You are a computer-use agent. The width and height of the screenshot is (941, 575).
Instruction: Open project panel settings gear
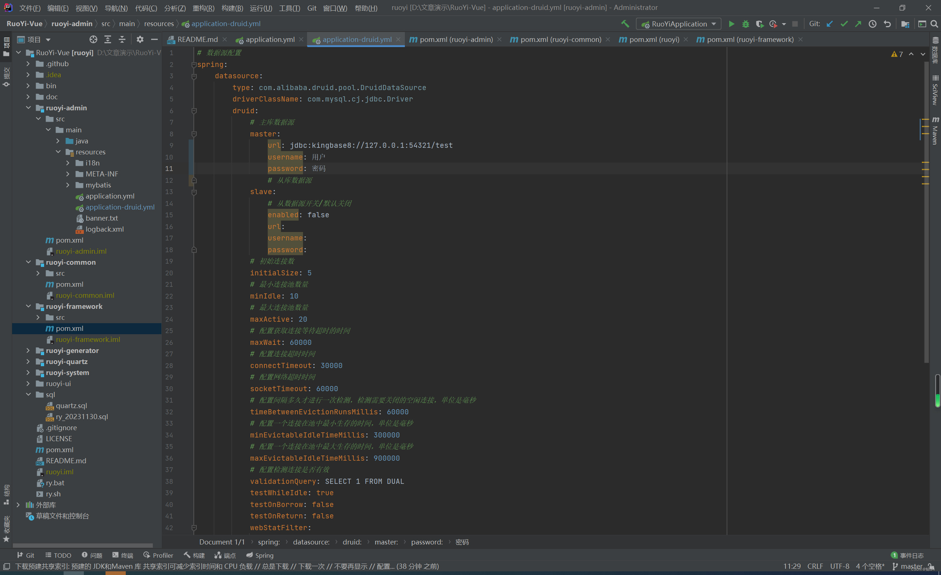pyautogui.click(x=140, y=39)
